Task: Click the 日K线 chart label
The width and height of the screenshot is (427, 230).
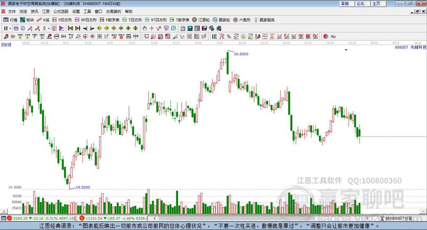Action: (6, 45)
